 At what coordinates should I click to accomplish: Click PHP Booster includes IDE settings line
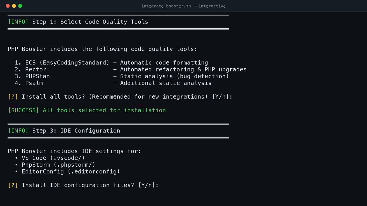74,151
